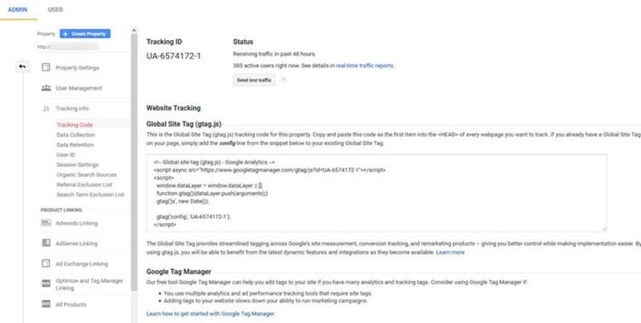Follow the Learn more link
641x323 pixels.
pos(450,252)
